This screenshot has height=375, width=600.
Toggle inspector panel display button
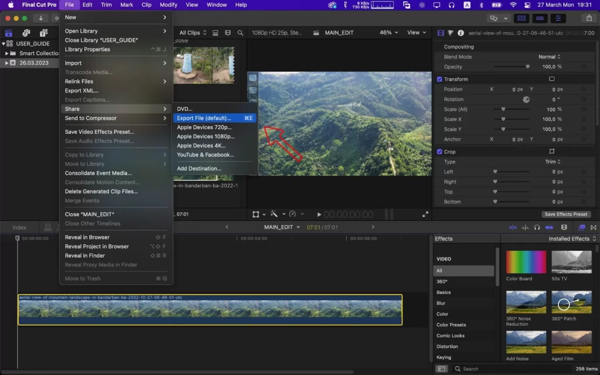[x=558, y=18]
